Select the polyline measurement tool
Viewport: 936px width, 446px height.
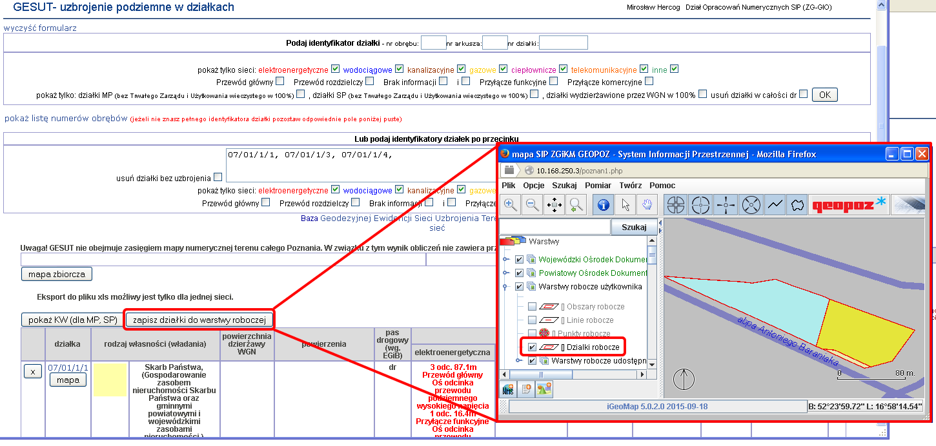775,205
